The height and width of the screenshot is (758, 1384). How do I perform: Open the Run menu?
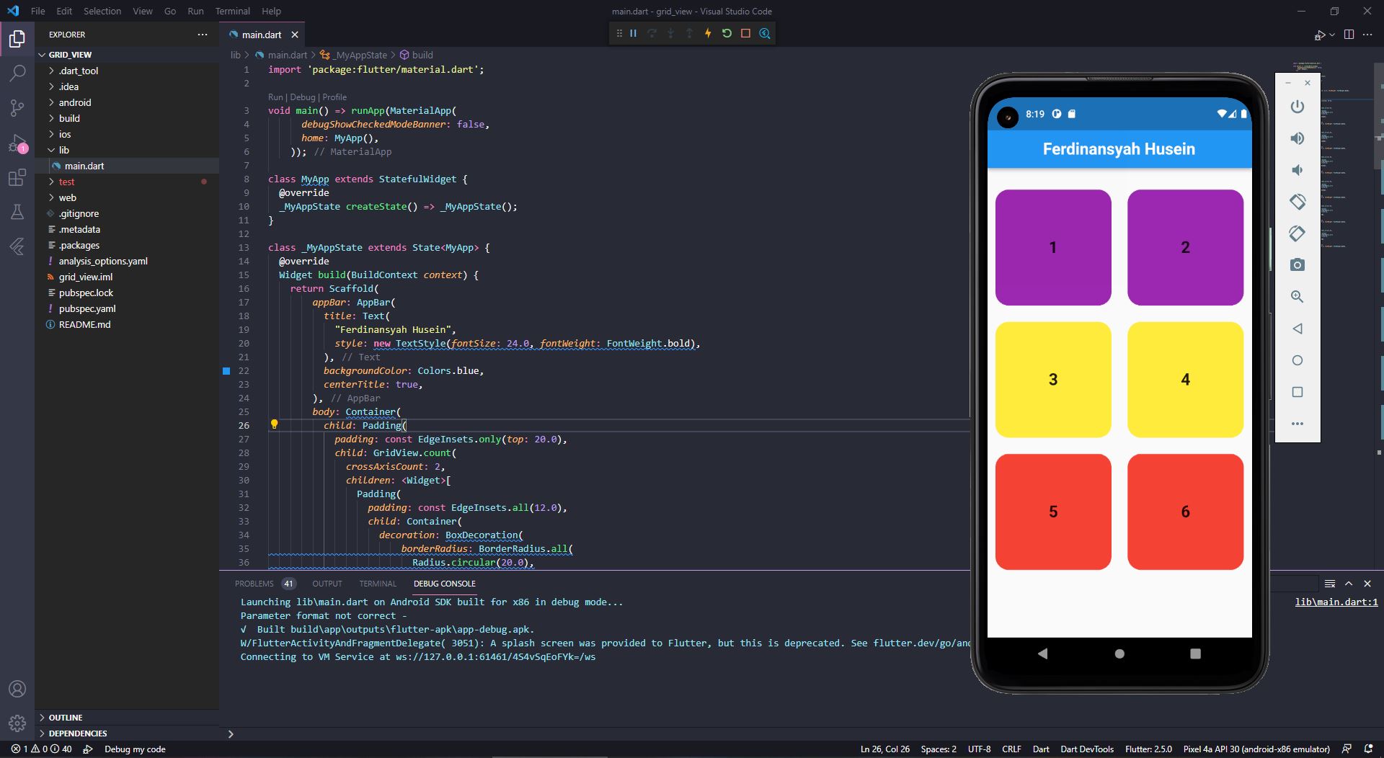(x=195, y=11)
